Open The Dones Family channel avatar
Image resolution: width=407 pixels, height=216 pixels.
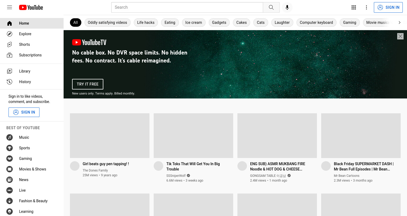[x=75, y=166]
